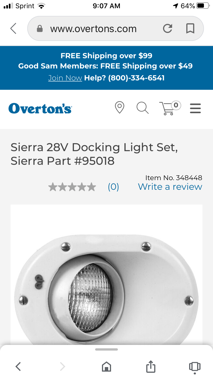The image size is (213, 379).
Task: Show open tabs with the tabs icon
Action: 195,366
